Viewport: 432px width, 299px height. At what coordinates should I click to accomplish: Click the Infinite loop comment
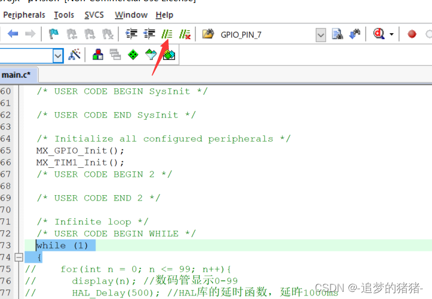coord(92,222)
